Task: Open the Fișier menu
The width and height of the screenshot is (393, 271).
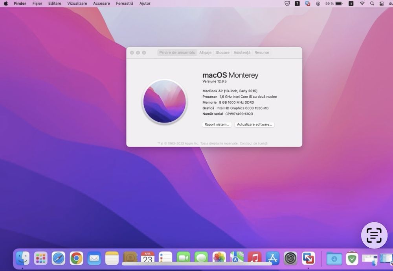Action: (37, 4)
